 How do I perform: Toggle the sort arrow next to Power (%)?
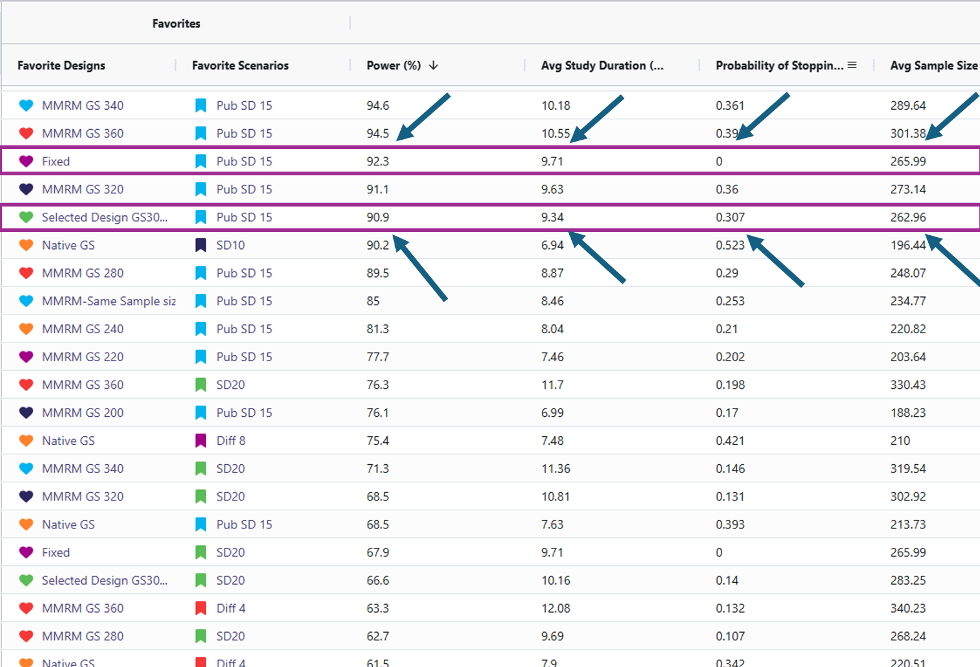coord(434,66)
